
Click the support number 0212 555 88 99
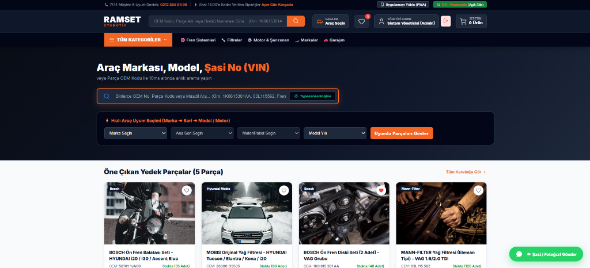[x=173, y=5]
